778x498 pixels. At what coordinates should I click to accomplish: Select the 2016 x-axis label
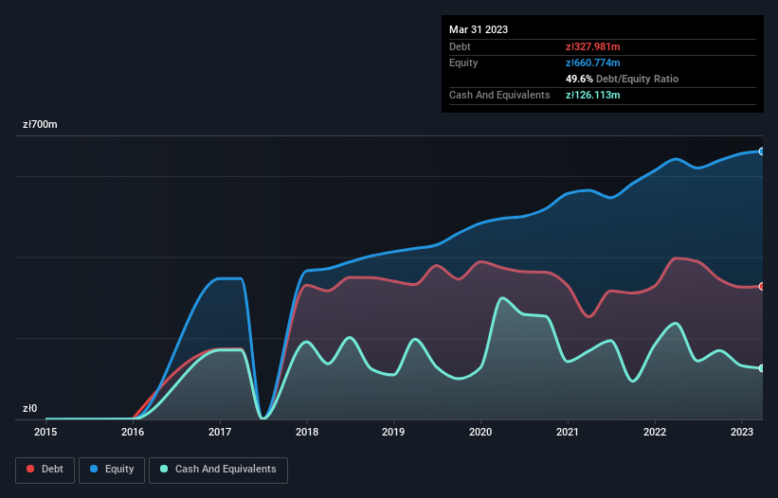click(133, 432)
